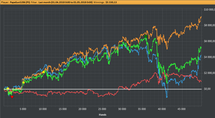
Task: Click the yellow star near 5 000 hands
Action: pyautogui.click(x=24, y=82)
